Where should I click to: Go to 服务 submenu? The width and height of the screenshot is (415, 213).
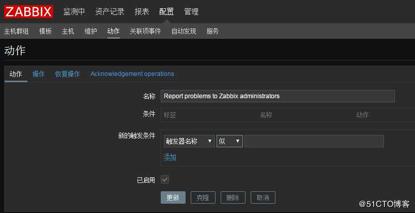(212, 31)
